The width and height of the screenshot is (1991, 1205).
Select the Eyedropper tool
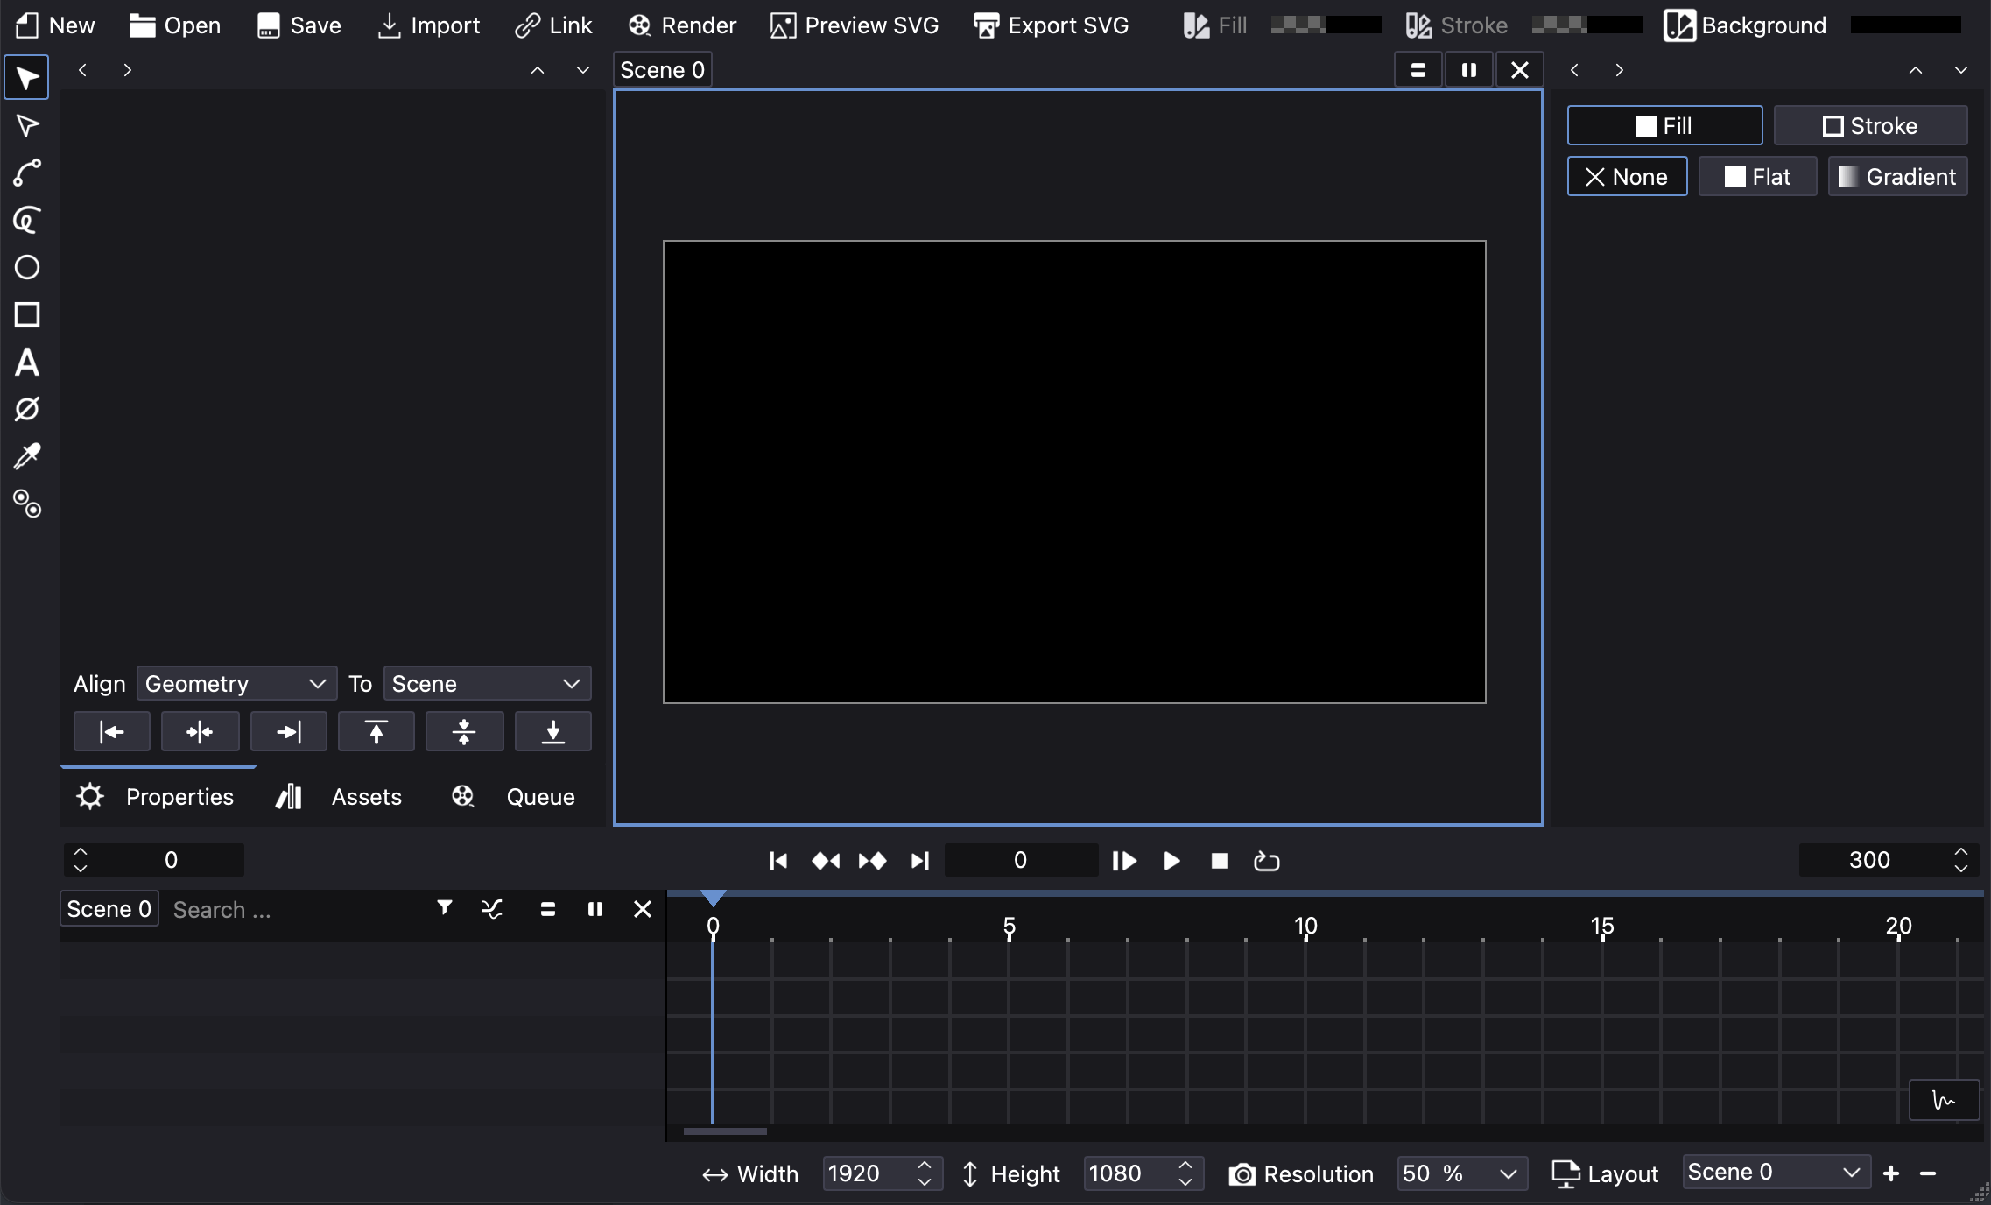(25, 456)
